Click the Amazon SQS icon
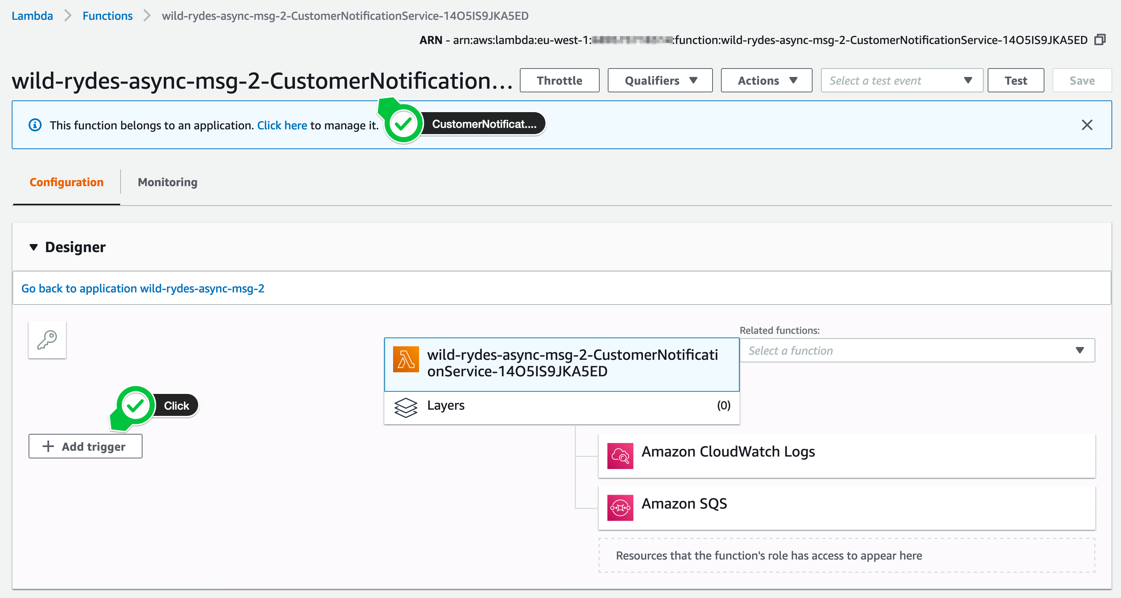Screen dimensions: 1121x598 620,507
